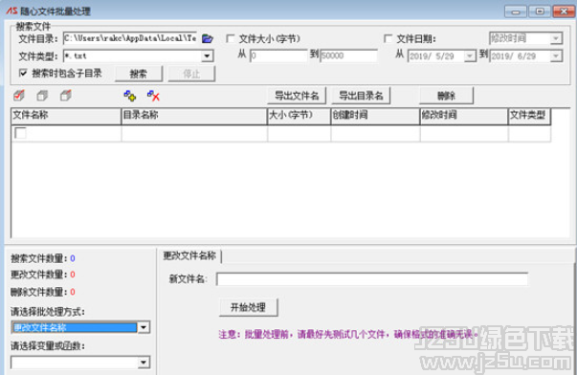Click the 新文件名 input field

[372, 279]
